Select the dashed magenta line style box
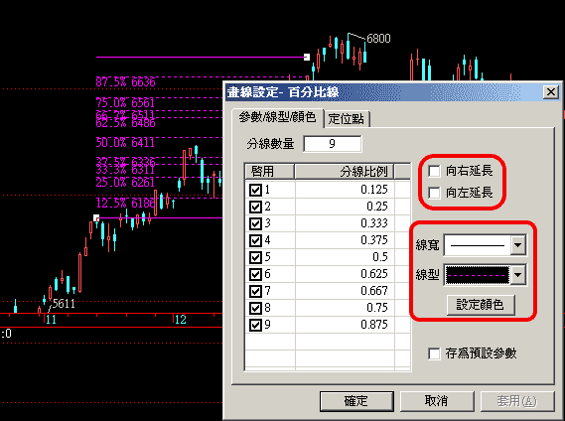 [477, 275]
